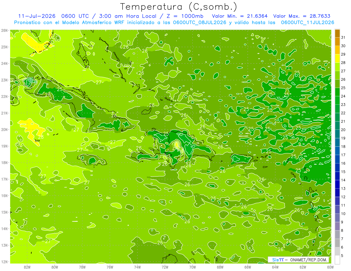Click the "26N" latitude axis label

[4, 30]
